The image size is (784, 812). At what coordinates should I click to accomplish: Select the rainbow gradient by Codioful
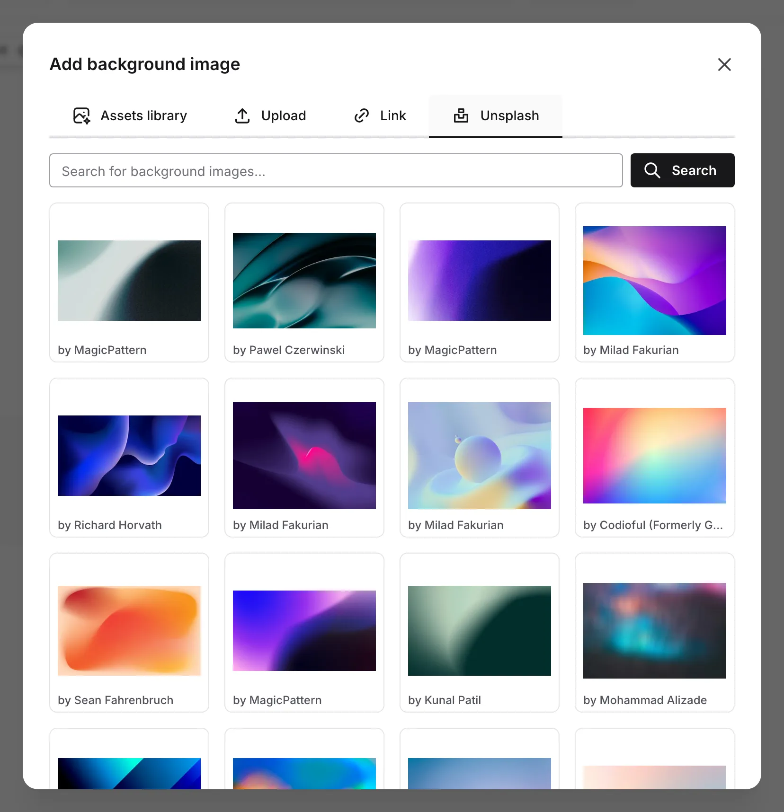click(655, 456)
